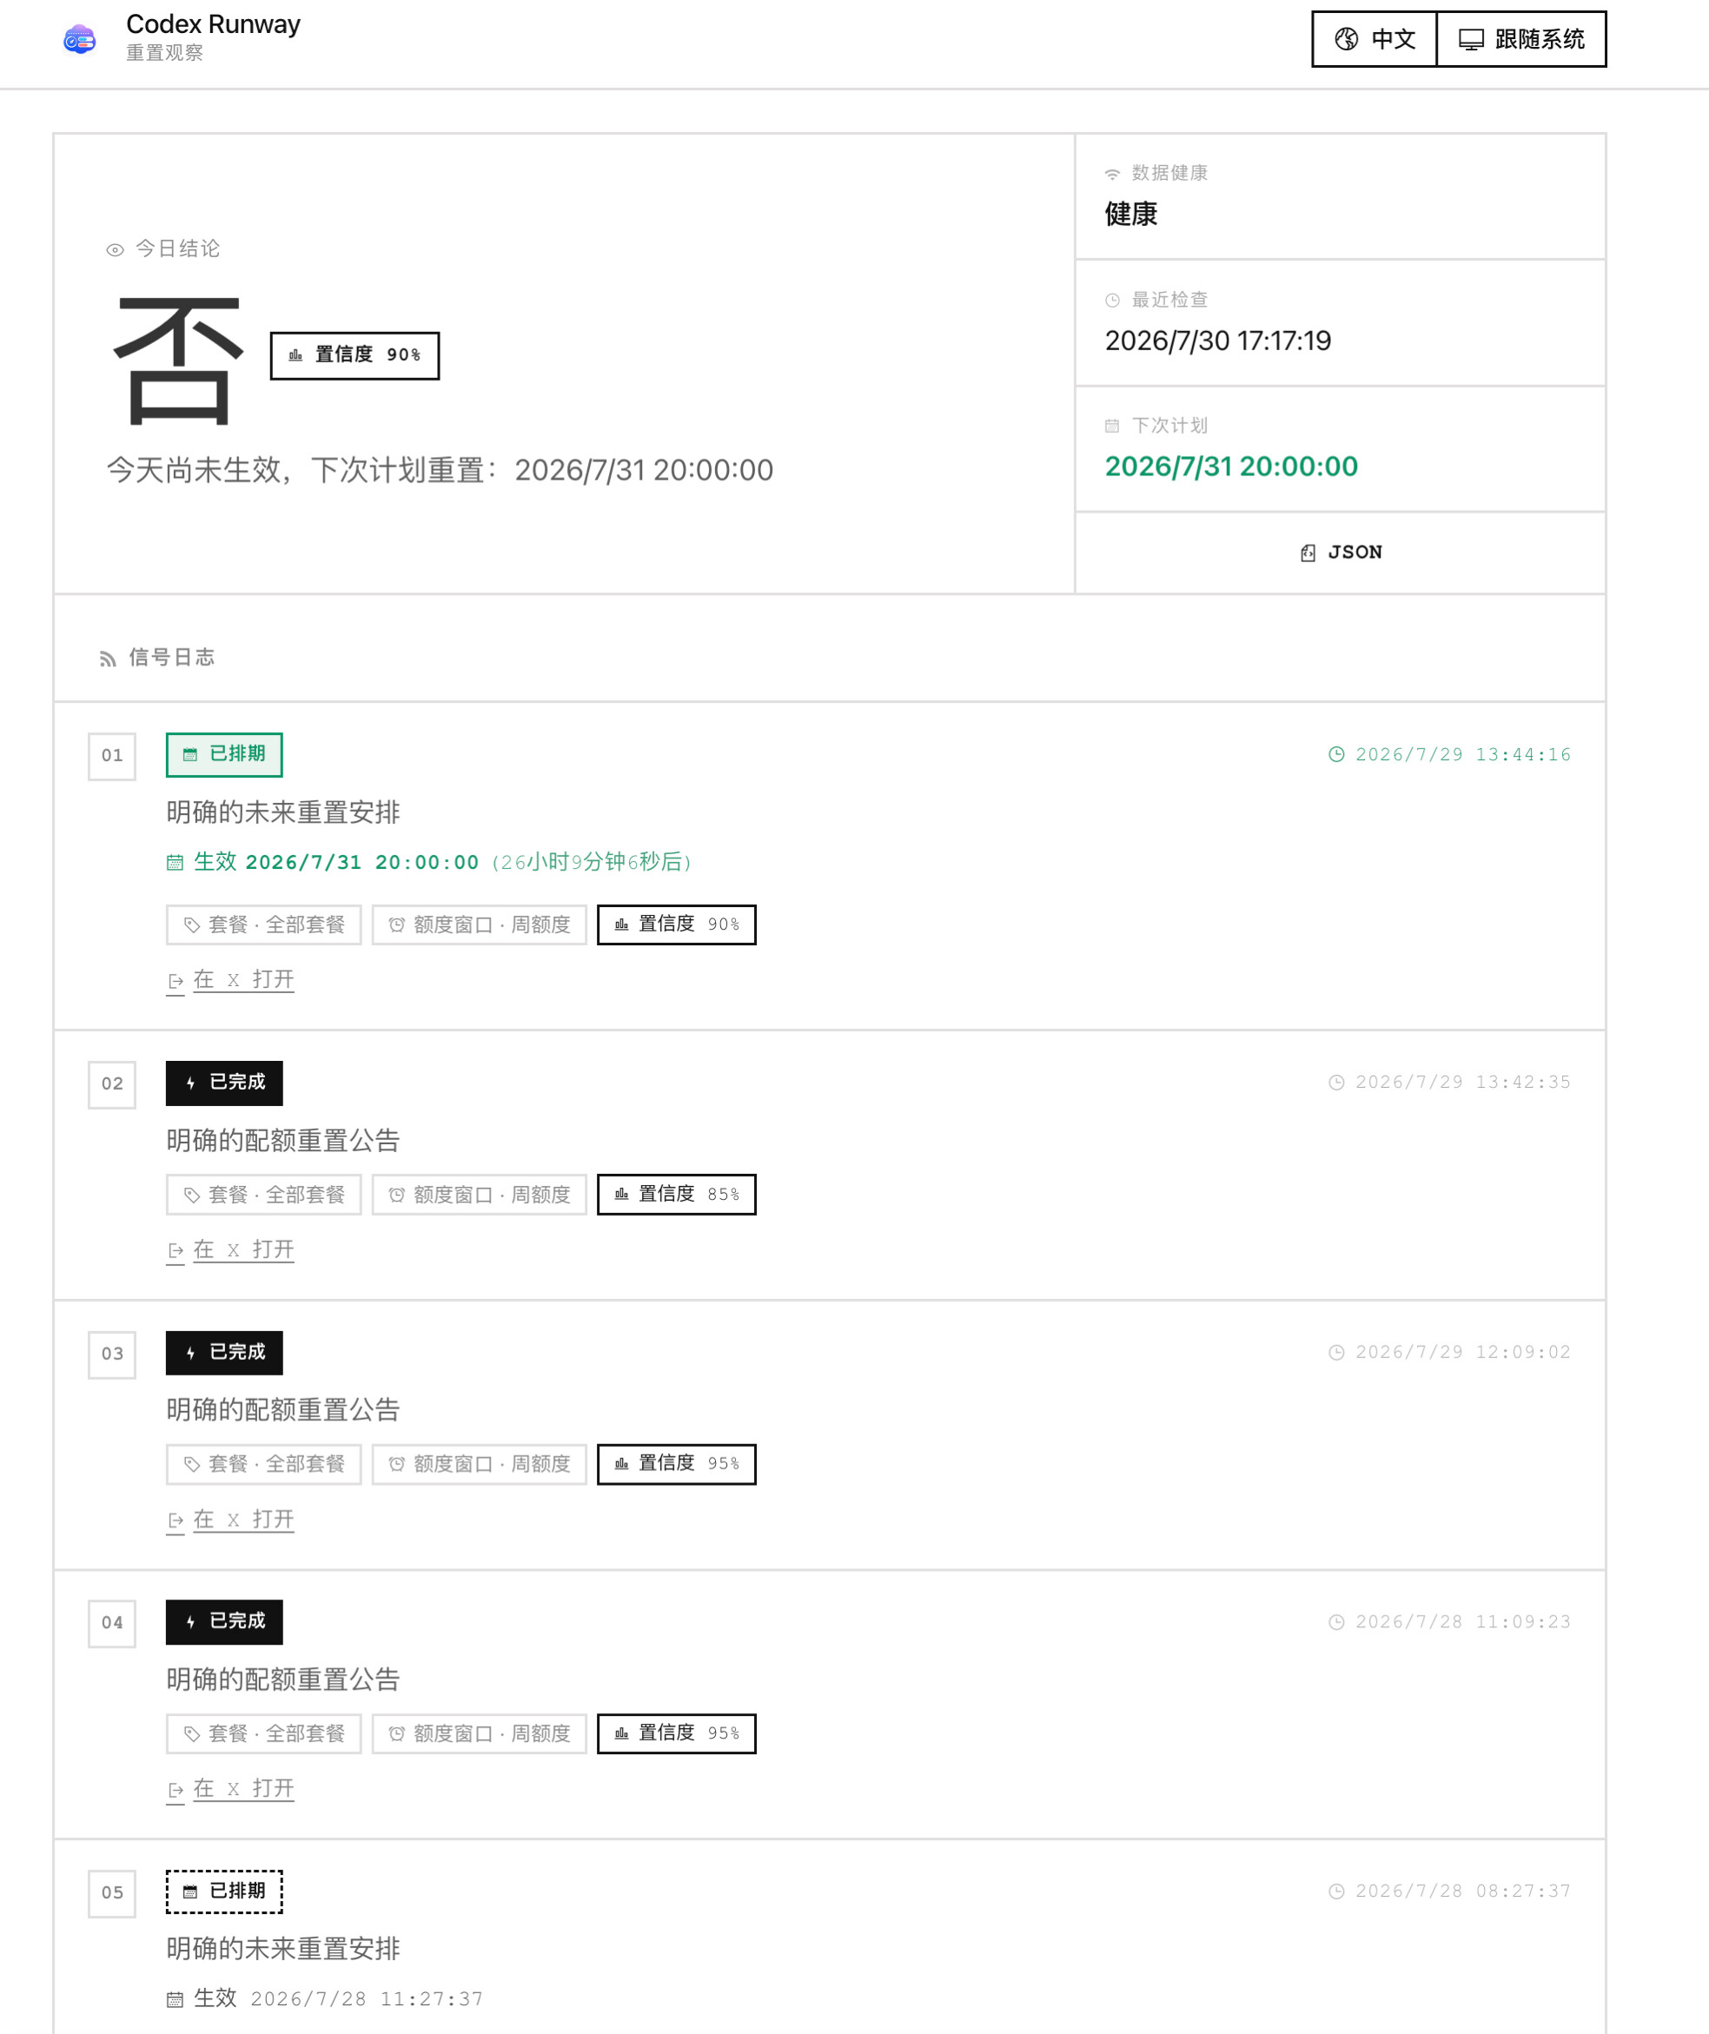Click the eye icon next to 今日结论

[x=115, y=250]
